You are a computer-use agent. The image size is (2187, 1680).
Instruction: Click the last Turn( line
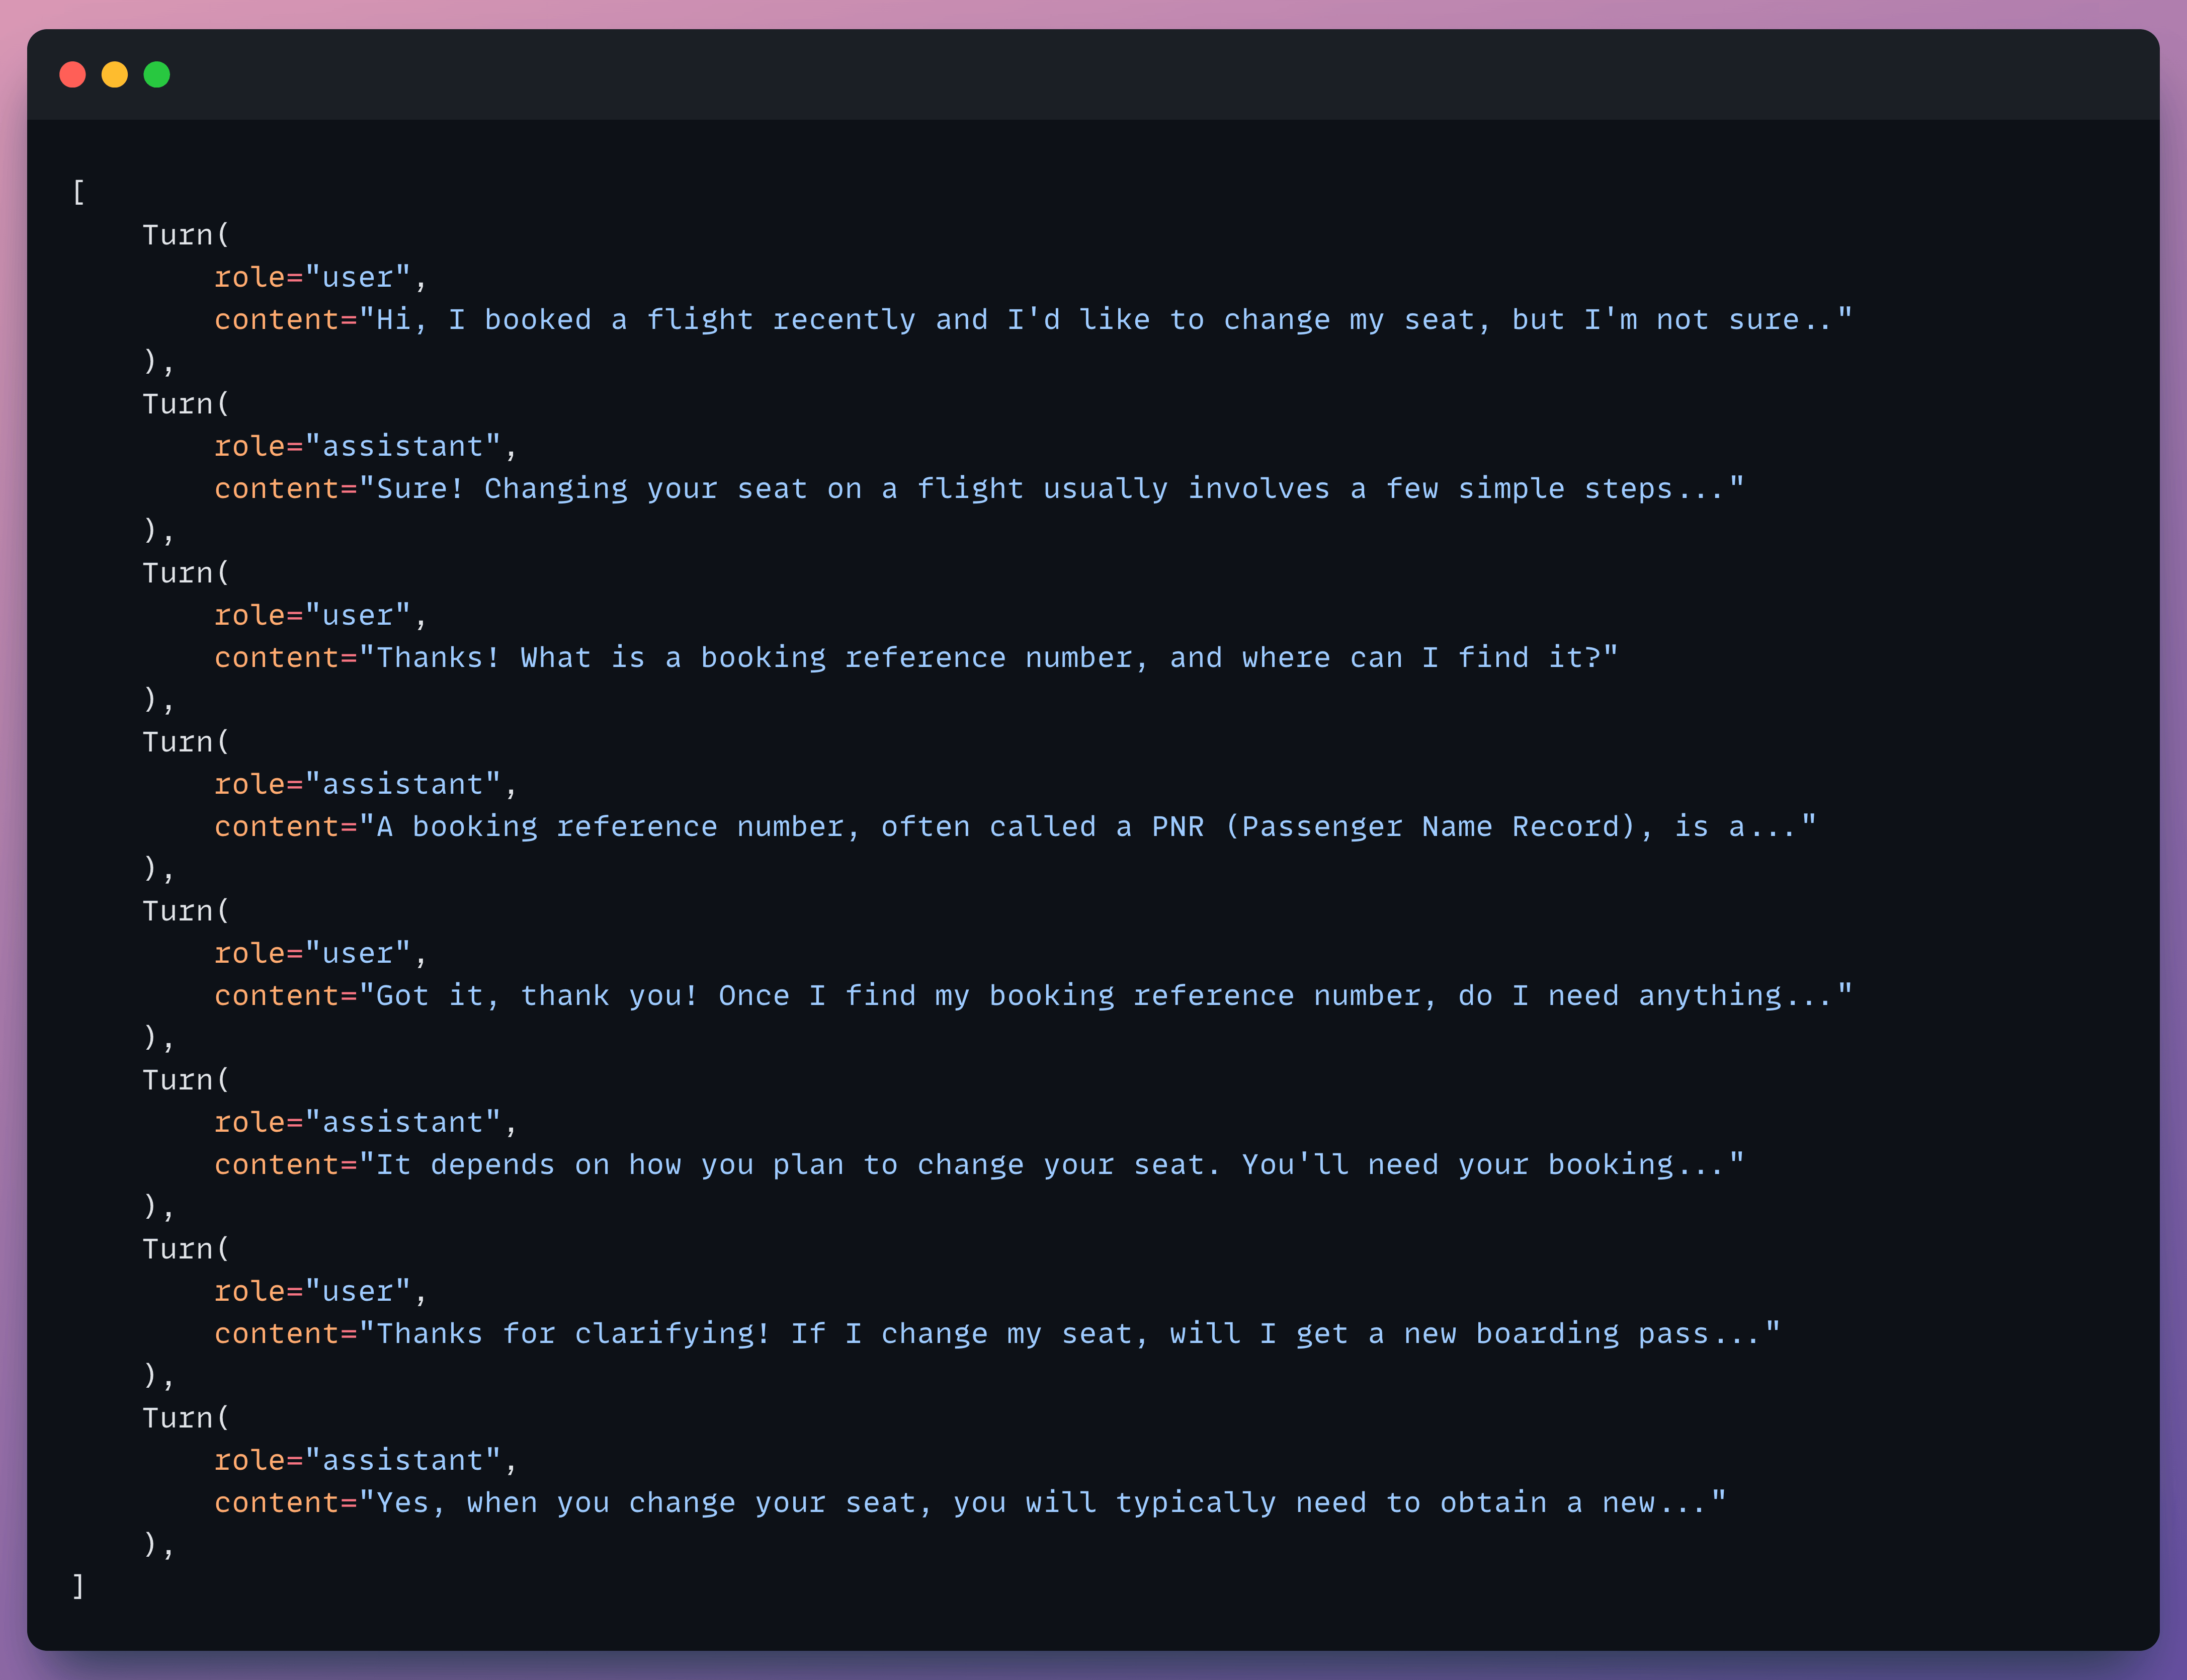point(186,1418)
